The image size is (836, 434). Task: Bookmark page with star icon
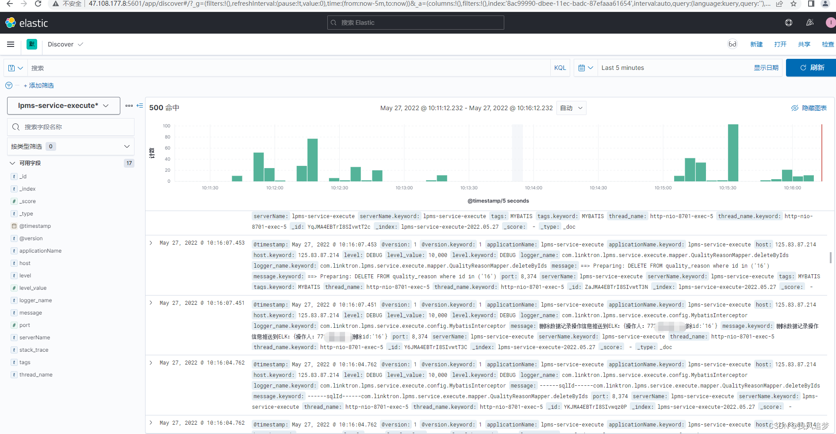tap(794, 4)
